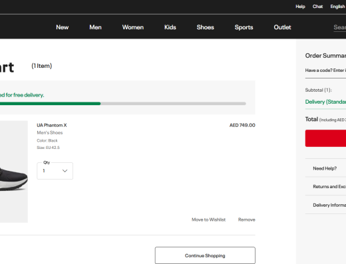Viewport: 346px width, 264px height.
Task: Move item to Wishlist
Action: point(208,219)
